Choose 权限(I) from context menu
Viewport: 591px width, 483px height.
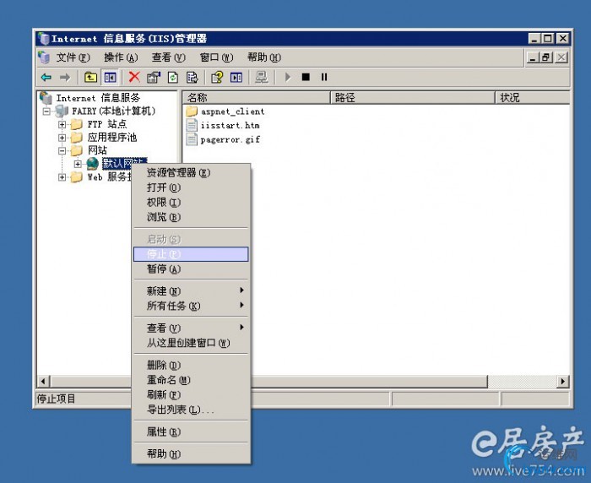191,202
